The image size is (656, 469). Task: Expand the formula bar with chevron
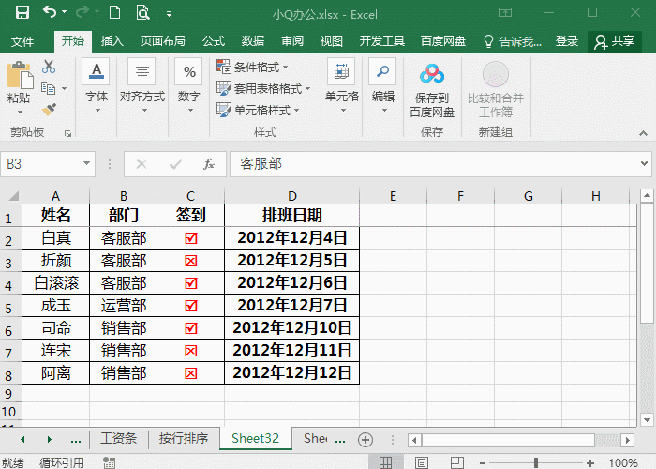(645, 164)
